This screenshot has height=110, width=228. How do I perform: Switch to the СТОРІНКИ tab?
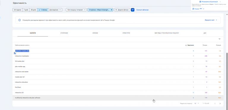[x=64, y=33]
